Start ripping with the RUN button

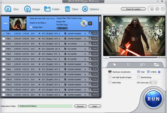tap(153, 99)
